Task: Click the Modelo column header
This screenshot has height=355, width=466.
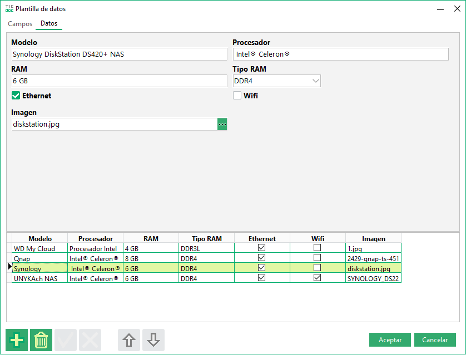Action: 40,238
